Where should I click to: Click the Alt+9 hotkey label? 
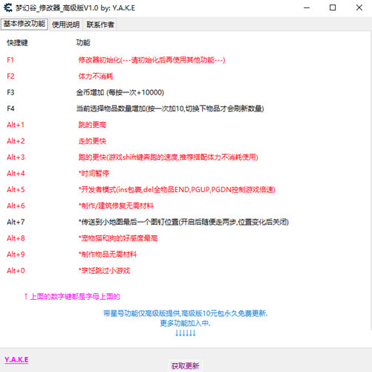(x=16, y=254)
